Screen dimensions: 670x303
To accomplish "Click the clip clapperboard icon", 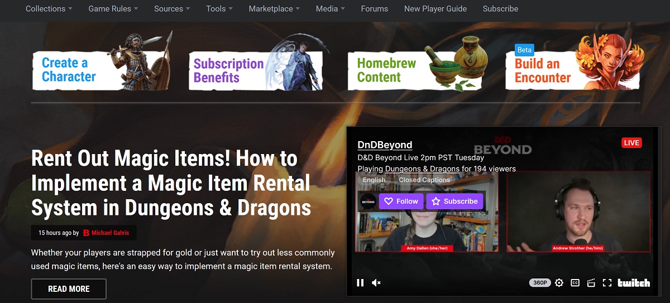I will tap(591, 283).
